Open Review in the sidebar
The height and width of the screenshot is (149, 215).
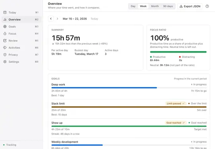pyautogui.click(x=21, y=41)
